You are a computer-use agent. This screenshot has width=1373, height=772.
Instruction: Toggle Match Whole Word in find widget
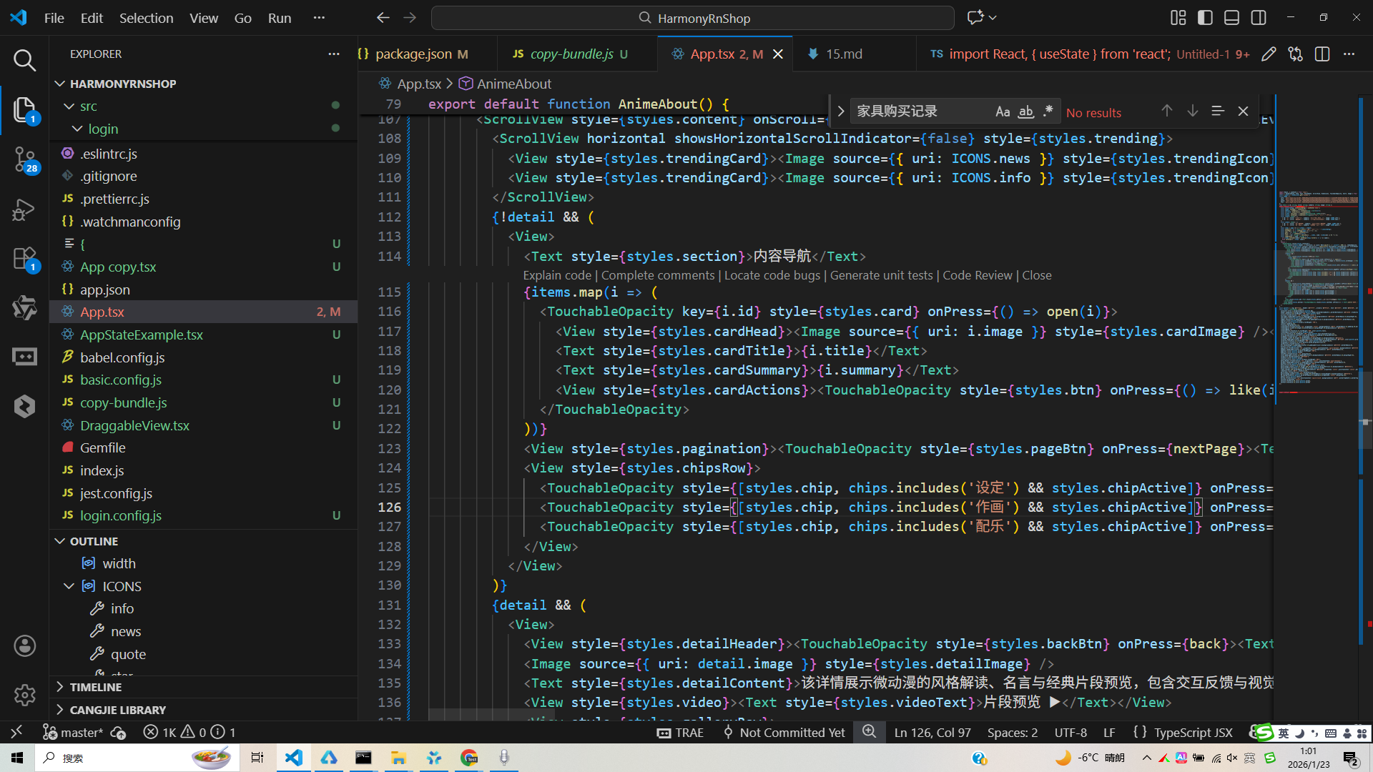[x=1025, y=112]
